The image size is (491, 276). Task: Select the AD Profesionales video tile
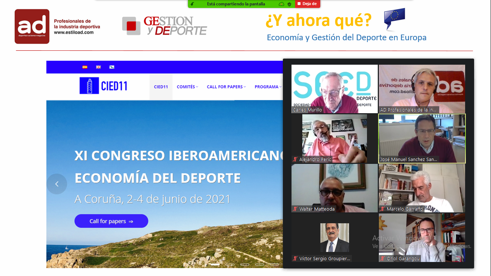coord(422,89)
